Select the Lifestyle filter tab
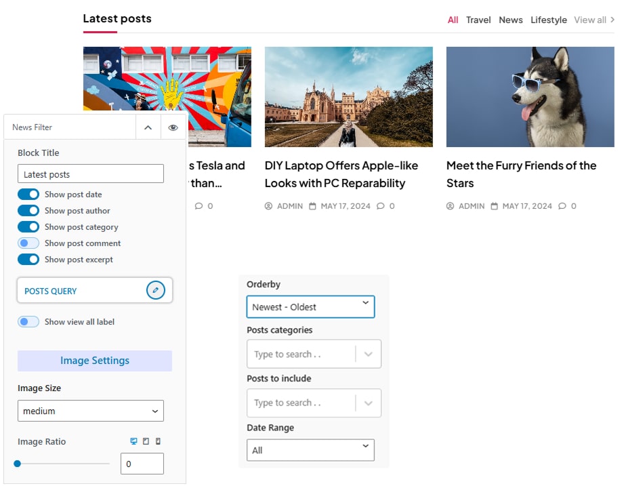 tap(549, 20)
